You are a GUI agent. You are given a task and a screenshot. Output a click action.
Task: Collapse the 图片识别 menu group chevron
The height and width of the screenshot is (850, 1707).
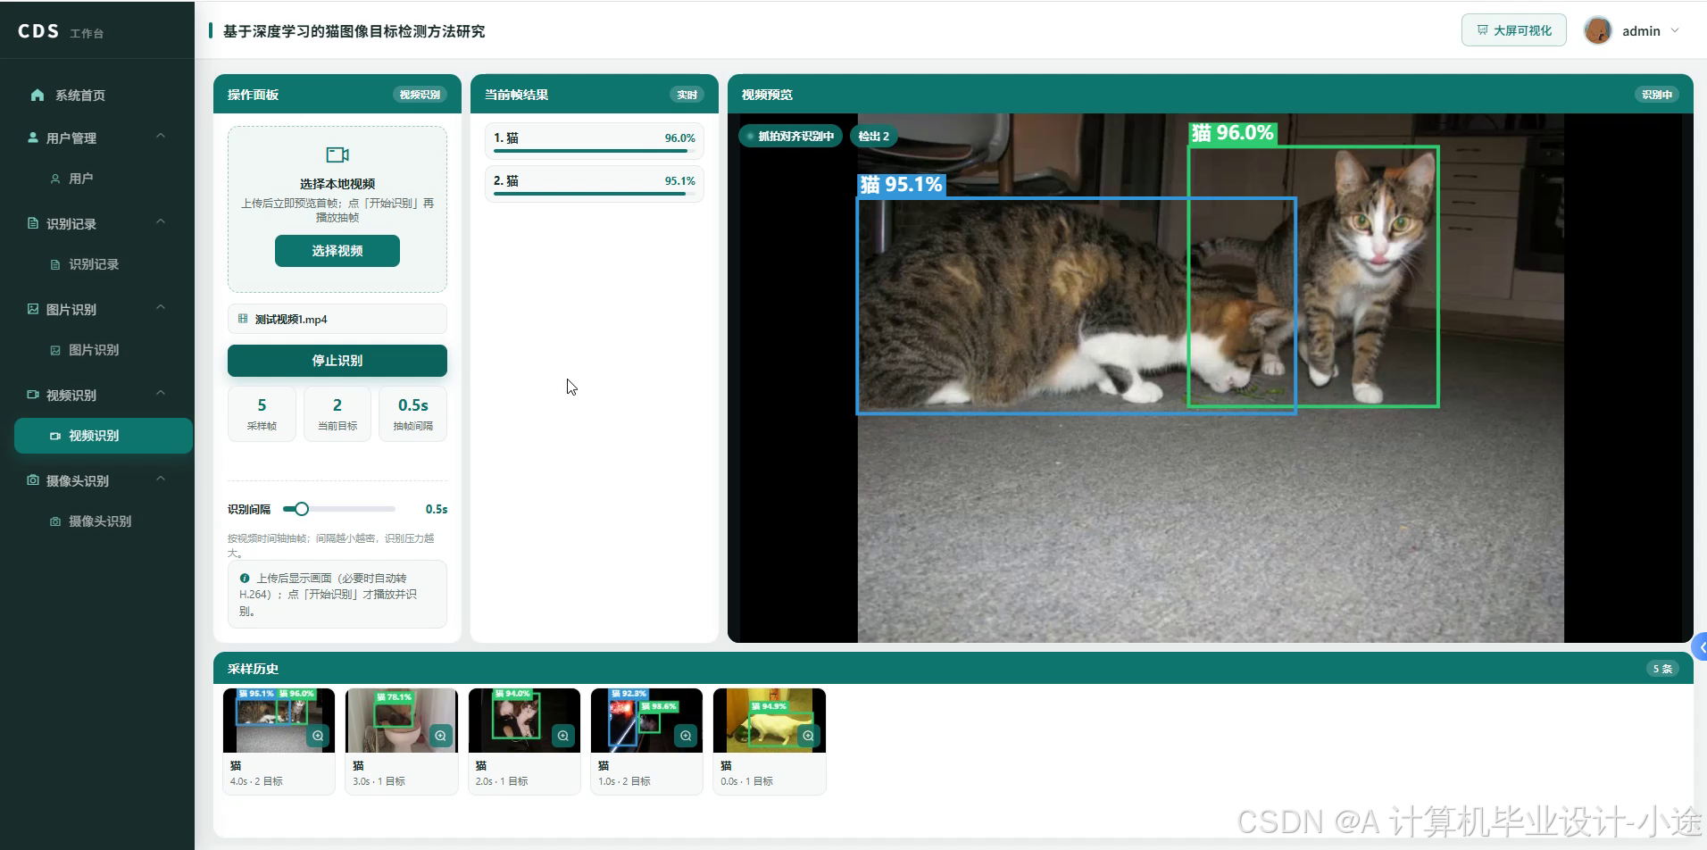coord(161,307)
